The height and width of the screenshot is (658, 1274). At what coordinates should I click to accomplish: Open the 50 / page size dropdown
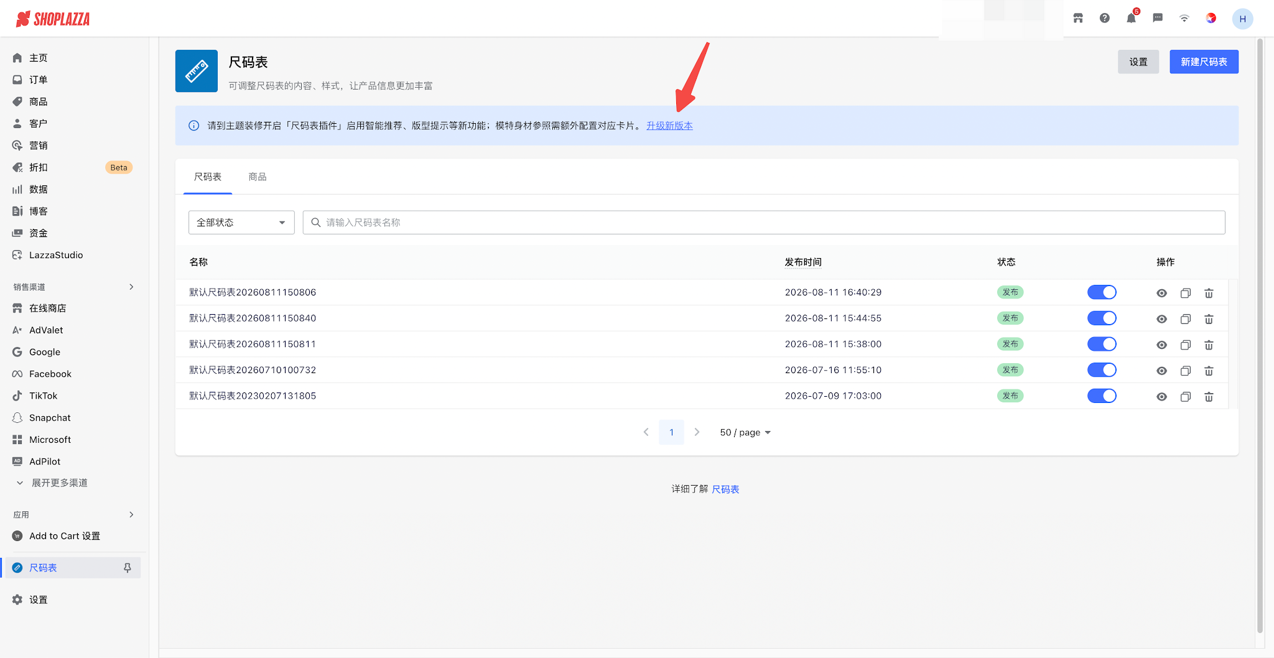745,432
